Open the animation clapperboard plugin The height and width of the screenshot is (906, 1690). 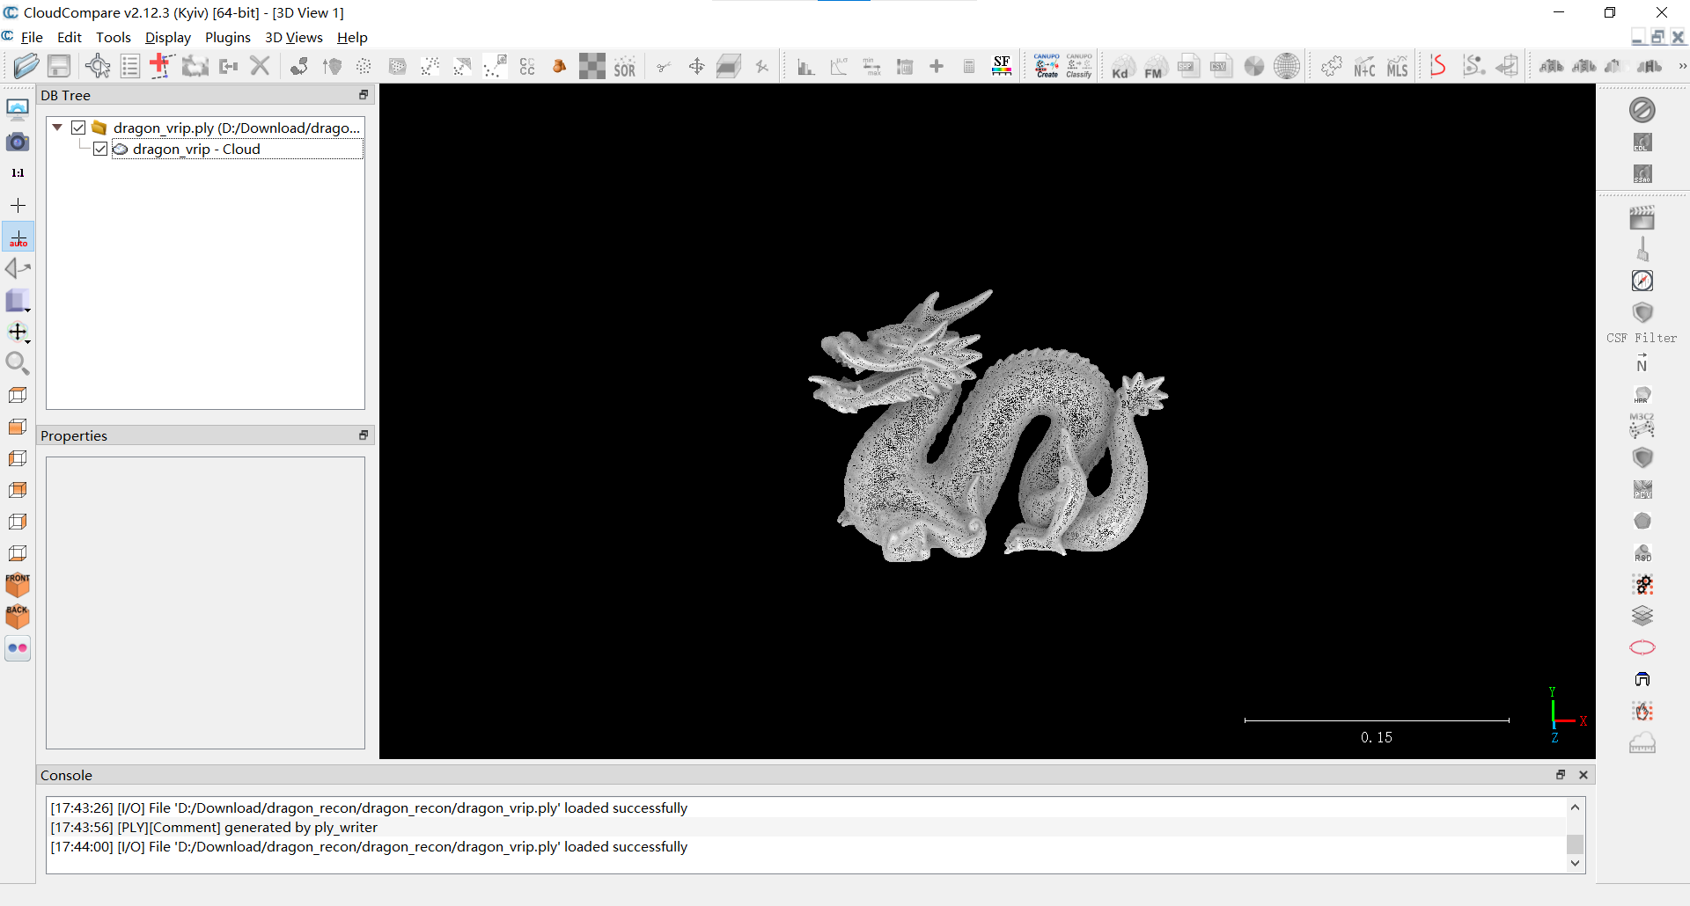coord(1642,217)
